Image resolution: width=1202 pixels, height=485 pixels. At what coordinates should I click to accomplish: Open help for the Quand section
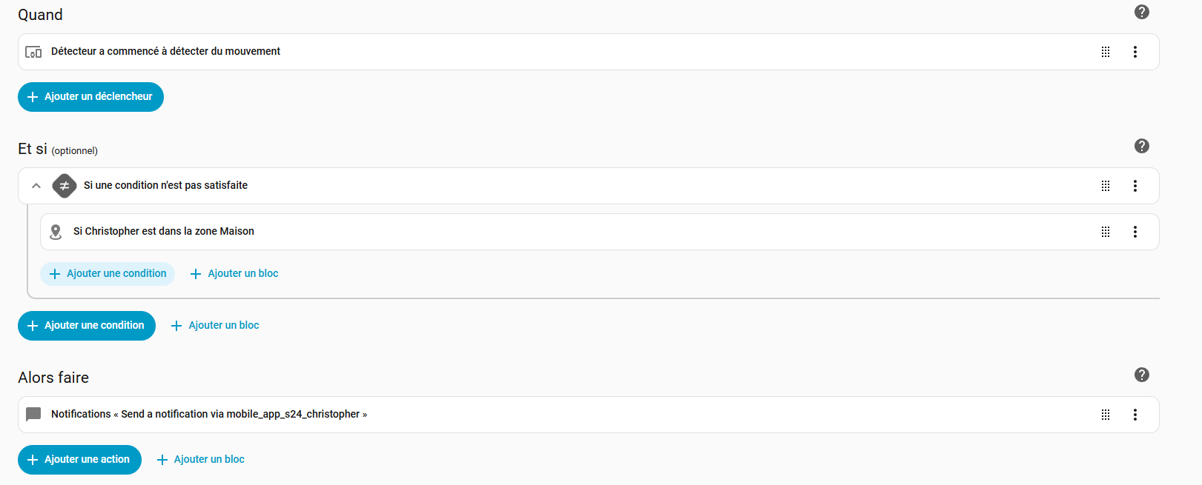(x=1141, y=12)
